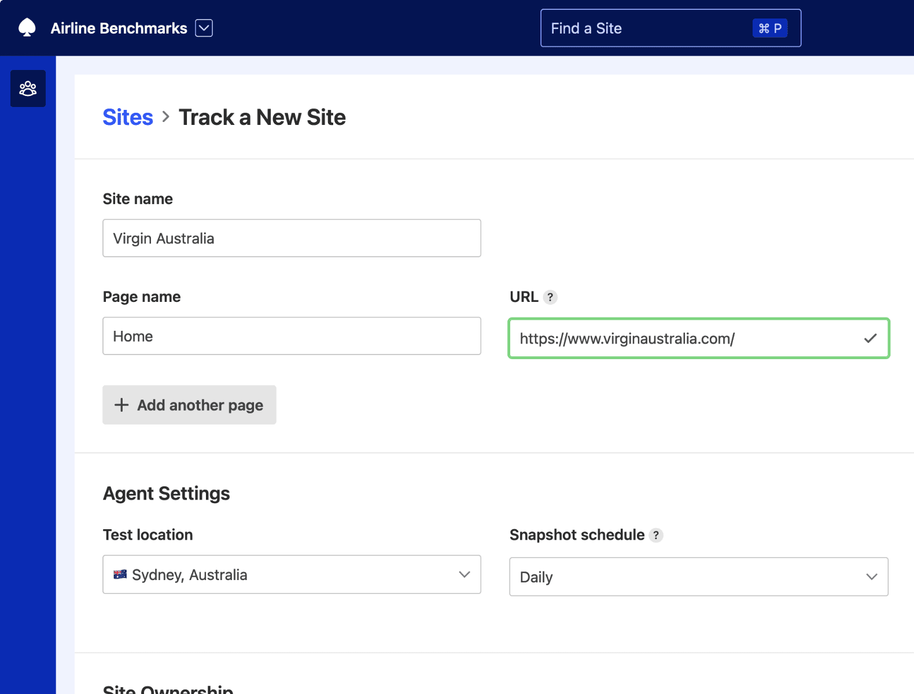
Task: Click the Track a New Site heading
Action: 262,117
